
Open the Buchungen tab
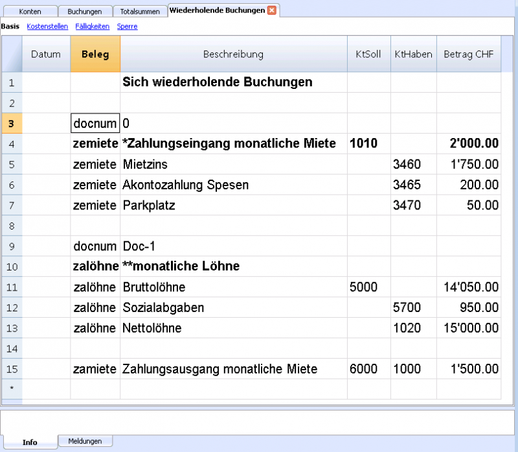(x=84, y=12)
